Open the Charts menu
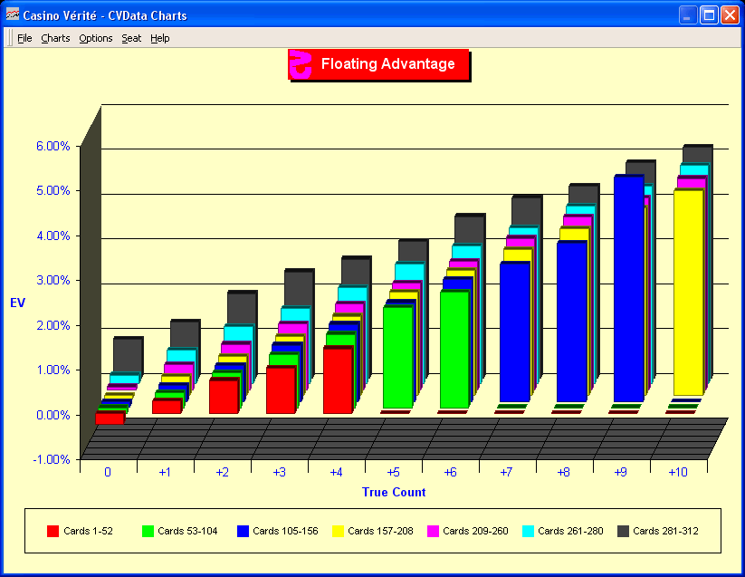745x577 pixels. pos(55,38)
